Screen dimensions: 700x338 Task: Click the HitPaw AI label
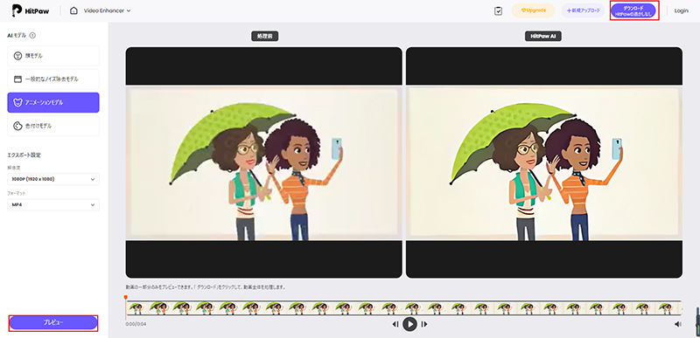pyautogui.click(x=542, y=37)
